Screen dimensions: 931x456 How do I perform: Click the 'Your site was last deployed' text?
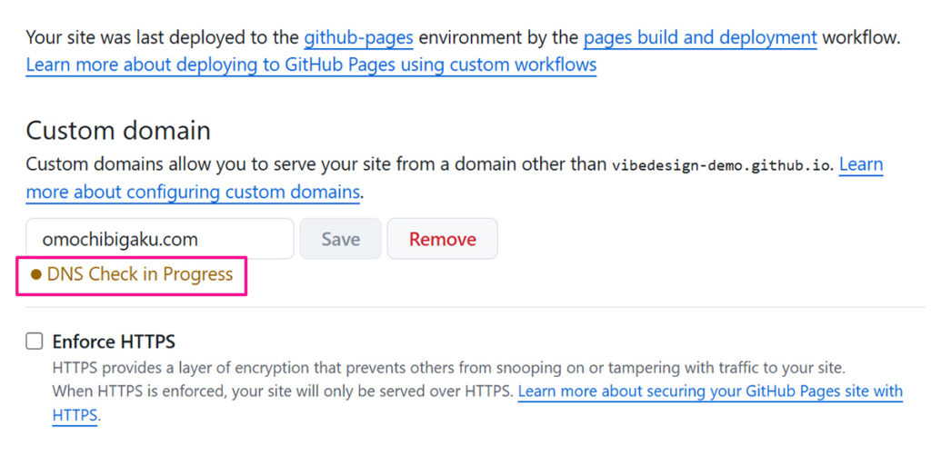(x=162, y=38)
